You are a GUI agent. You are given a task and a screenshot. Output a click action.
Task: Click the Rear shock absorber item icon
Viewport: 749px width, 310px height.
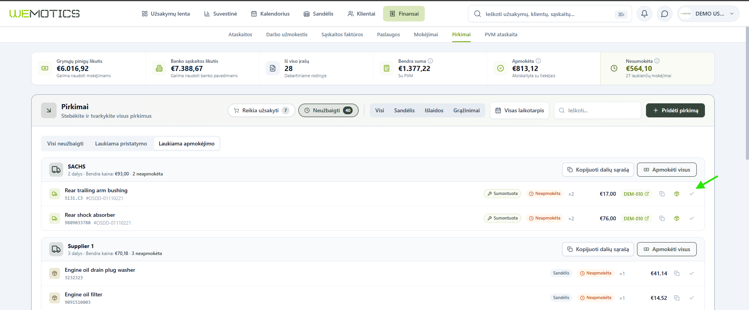pos(55,218)
